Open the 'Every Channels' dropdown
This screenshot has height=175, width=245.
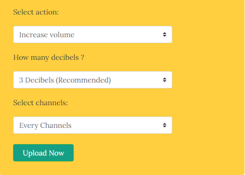tap(92, 125)
